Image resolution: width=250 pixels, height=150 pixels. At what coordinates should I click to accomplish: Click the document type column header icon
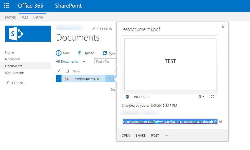pos(67,71)
